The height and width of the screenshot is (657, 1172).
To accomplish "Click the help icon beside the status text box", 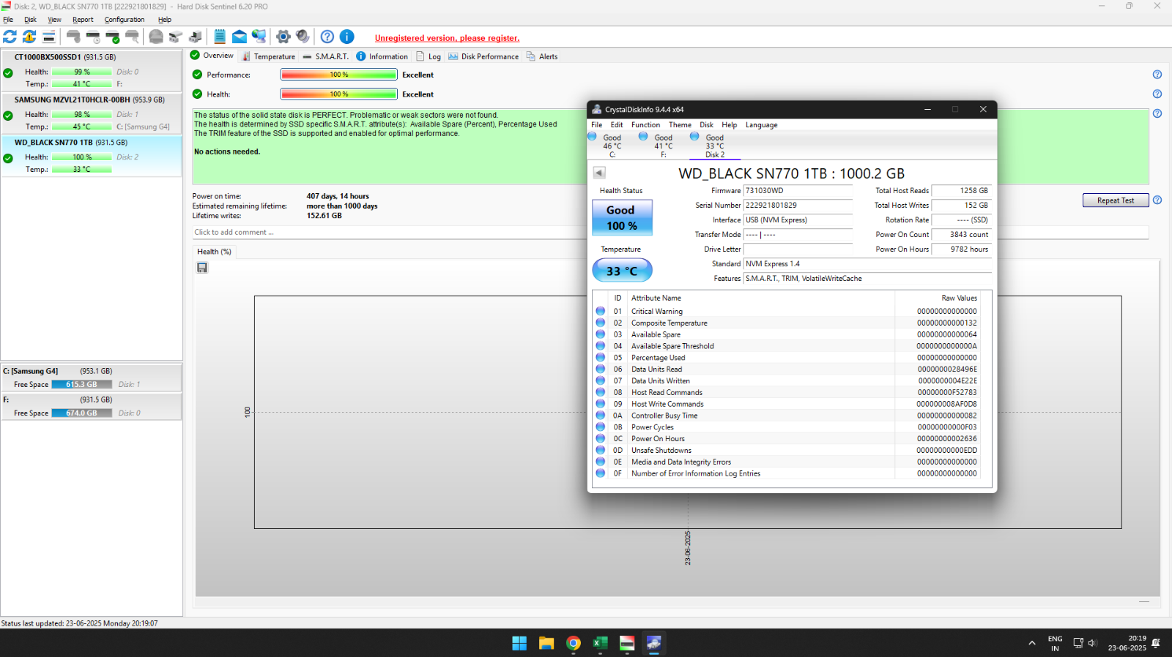I will 1157,113.
